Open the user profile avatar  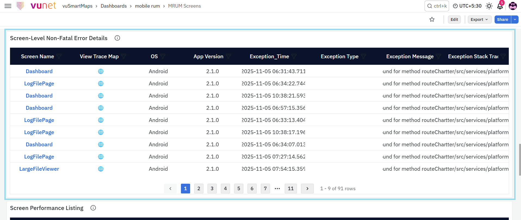click(x=513, y=6)
